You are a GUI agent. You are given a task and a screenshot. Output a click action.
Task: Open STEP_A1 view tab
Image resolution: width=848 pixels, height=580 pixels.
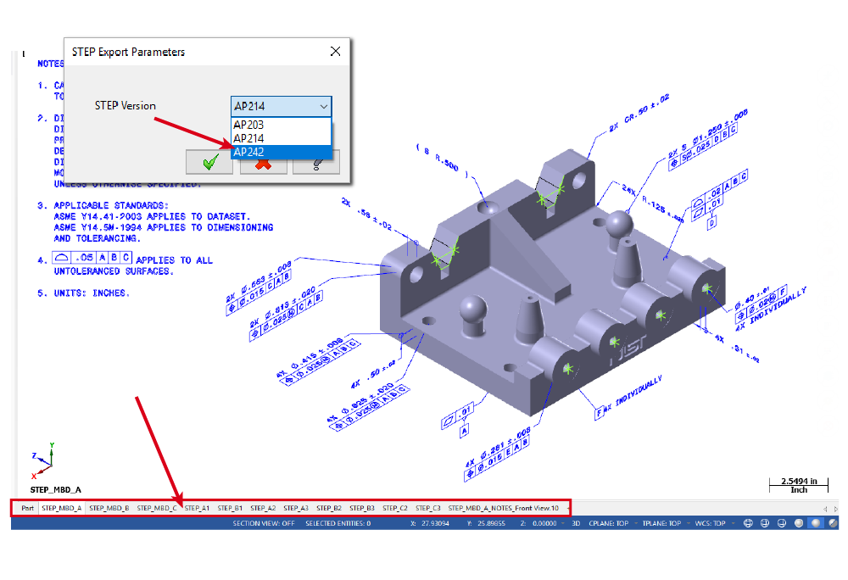[197, 508]
